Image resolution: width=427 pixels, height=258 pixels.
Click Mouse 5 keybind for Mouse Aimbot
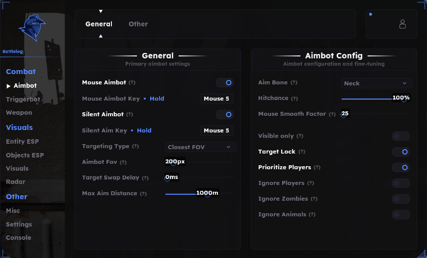216,99
